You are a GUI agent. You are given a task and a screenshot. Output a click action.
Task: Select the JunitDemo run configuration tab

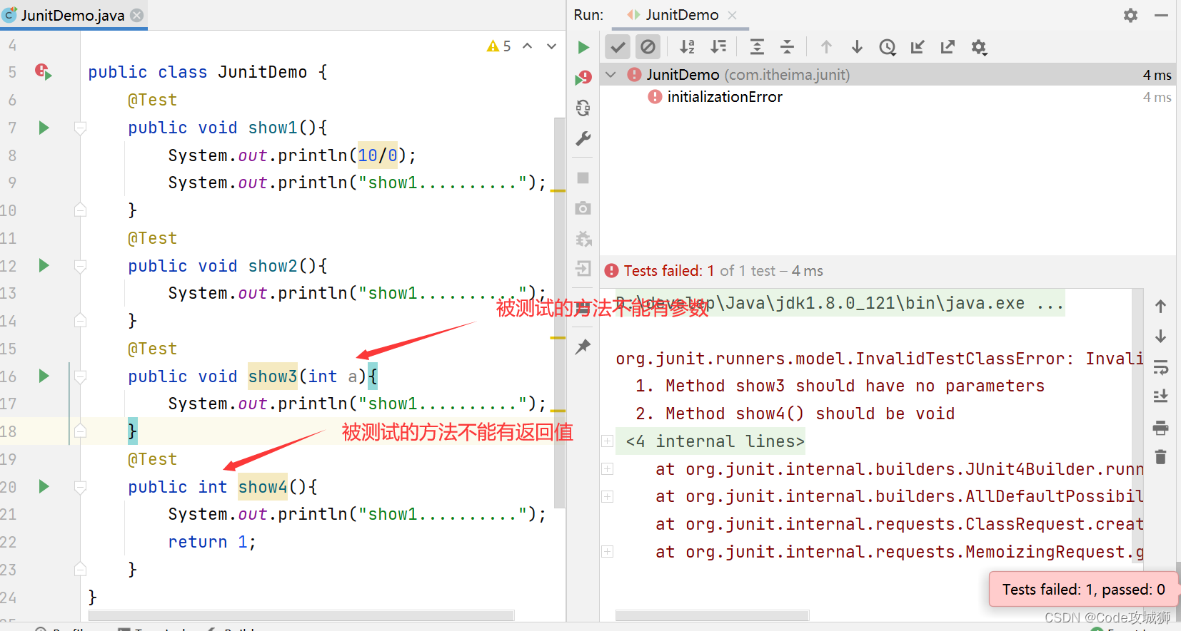pos(682,15)
